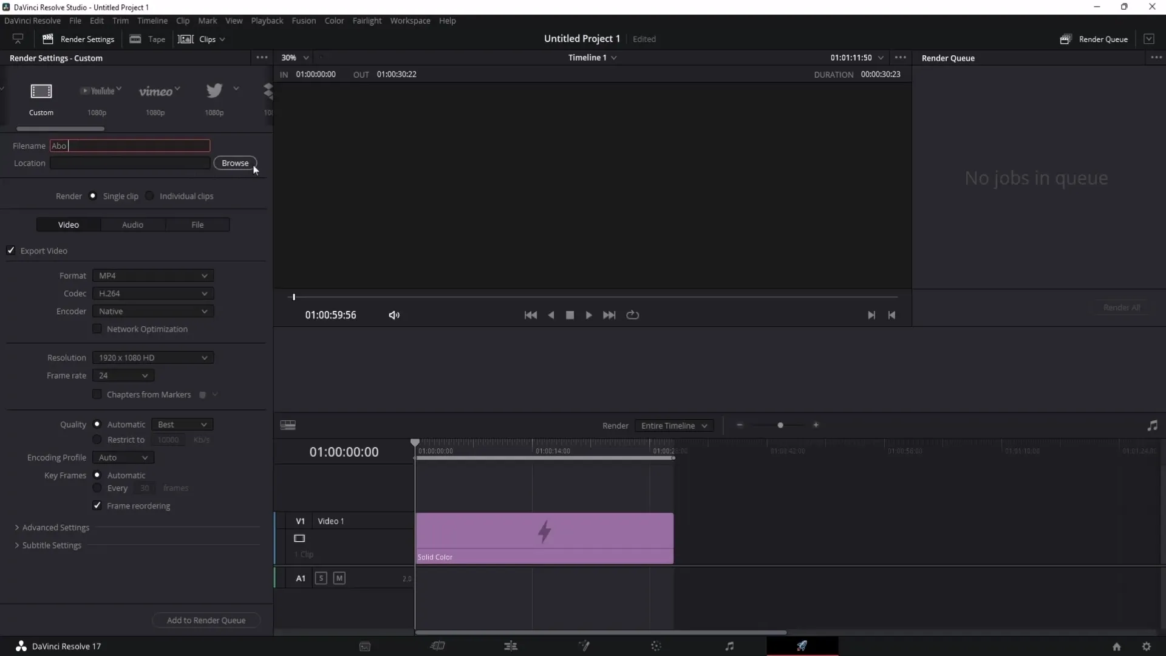Click the loop playback icon
The image size is (1166, 656).
pyautogui.click(x=632, y=315)
